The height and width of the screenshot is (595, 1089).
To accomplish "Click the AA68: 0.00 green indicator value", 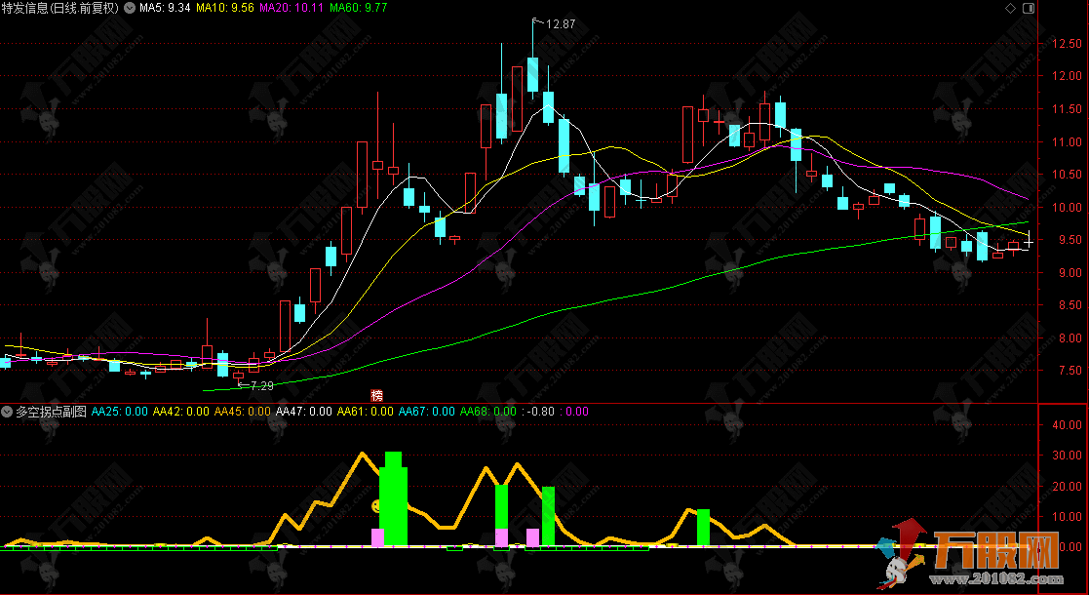I will click(488, 412).
